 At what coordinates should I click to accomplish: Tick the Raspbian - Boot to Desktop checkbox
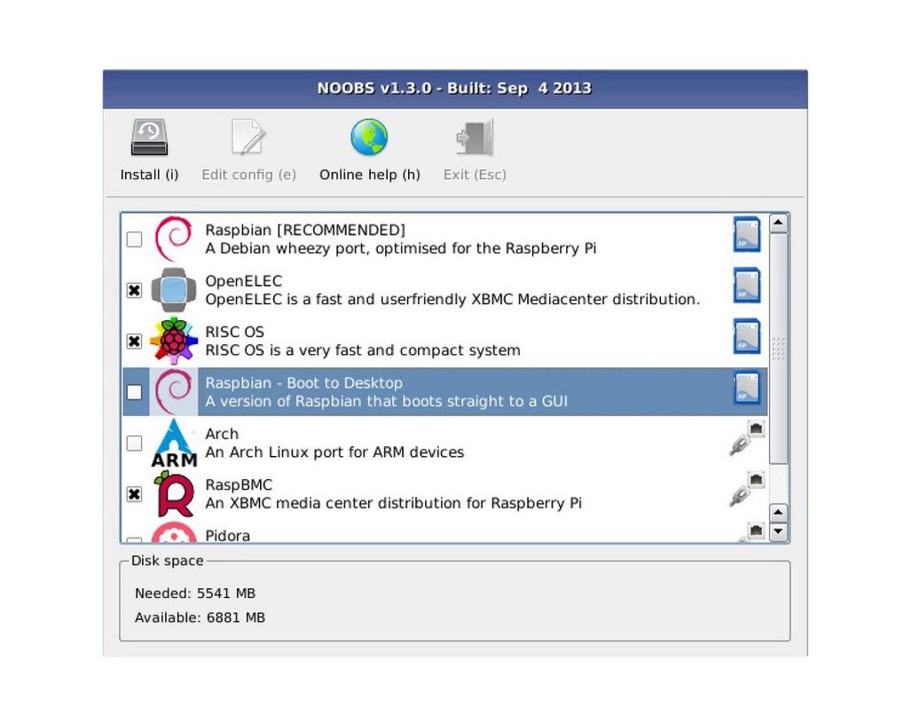click(134, 392)
